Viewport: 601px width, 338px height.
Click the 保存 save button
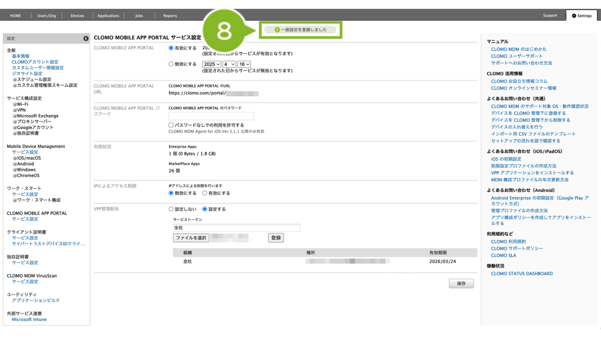click(x=461, y=283)
